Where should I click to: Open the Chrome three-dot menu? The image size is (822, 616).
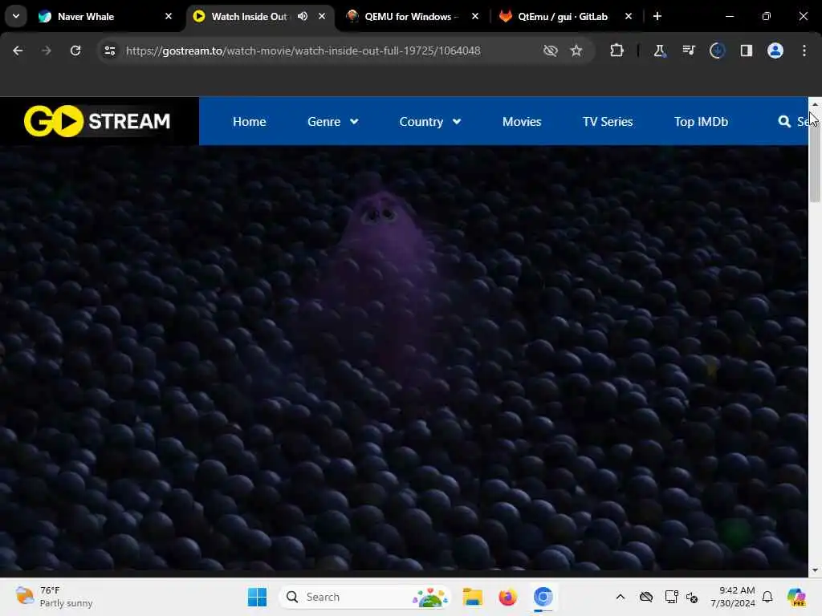pyautogui.click(x=804, y=51)
